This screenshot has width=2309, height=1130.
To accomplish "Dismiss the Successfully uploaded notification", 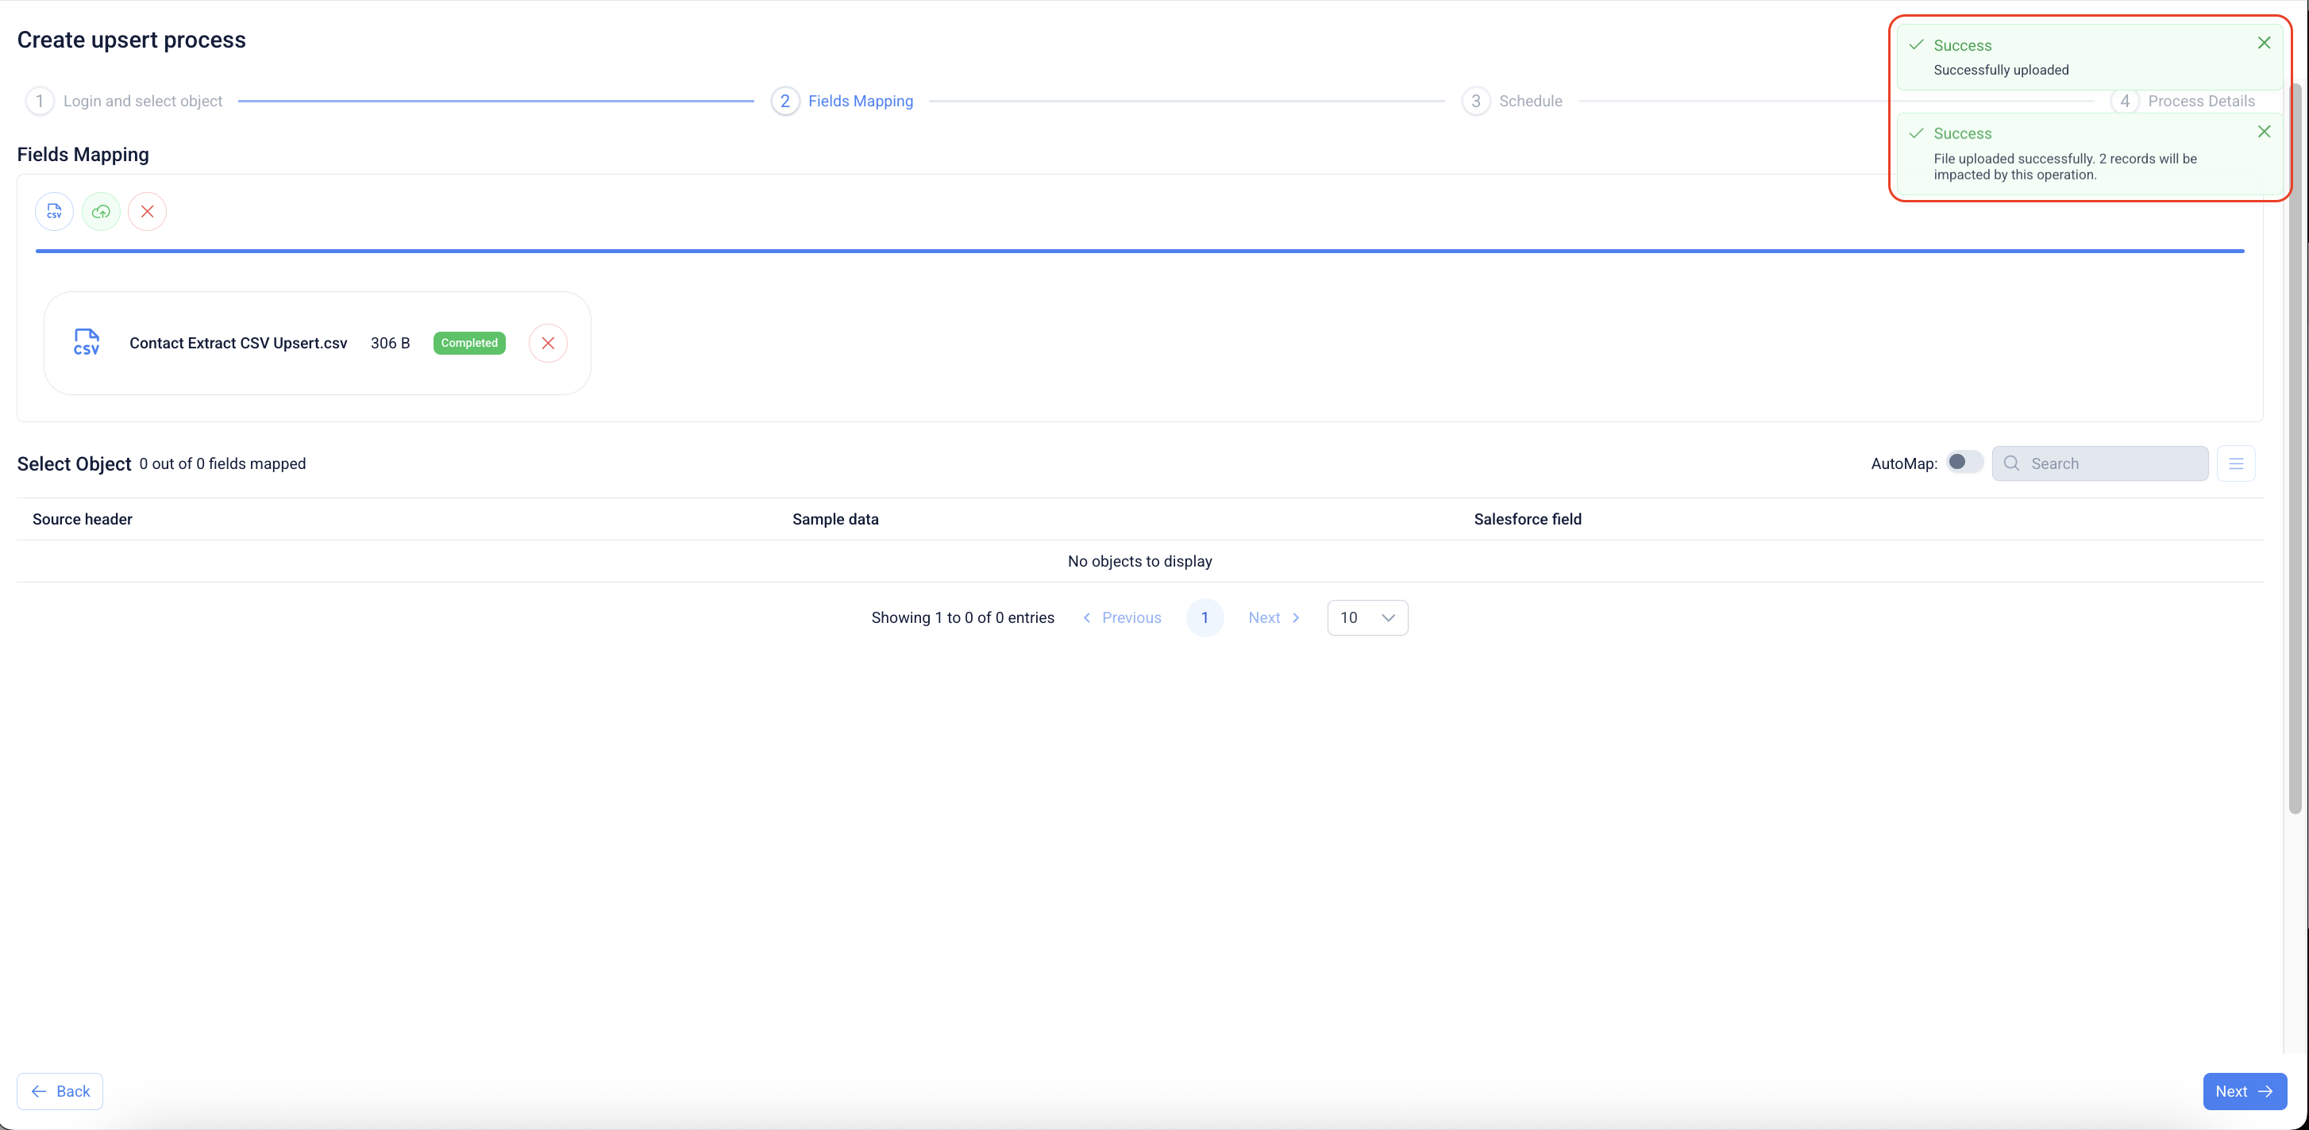I will click(2263, 43).
